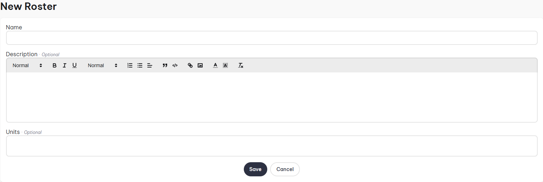
Task: Insert a numbered ordered list
Action: 130,65
